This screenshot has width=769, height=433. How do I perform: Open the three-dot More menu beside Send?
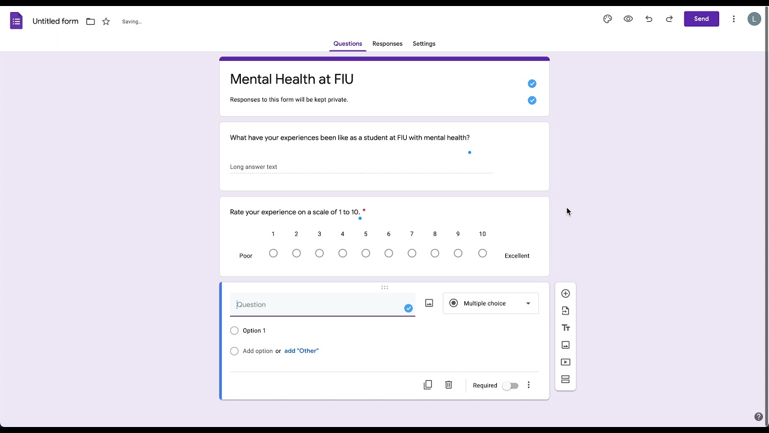[x=734, y=19]
